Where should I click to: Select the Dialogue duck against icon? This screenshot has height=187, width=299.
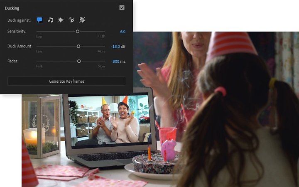[39, 20]
